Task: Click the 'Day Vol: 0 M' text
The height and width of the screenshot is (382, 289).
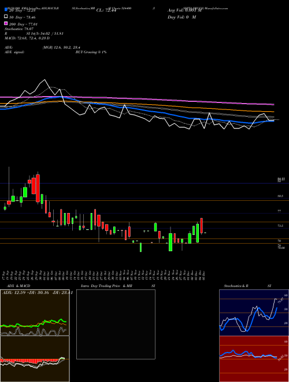Action: tap(181, 17)
